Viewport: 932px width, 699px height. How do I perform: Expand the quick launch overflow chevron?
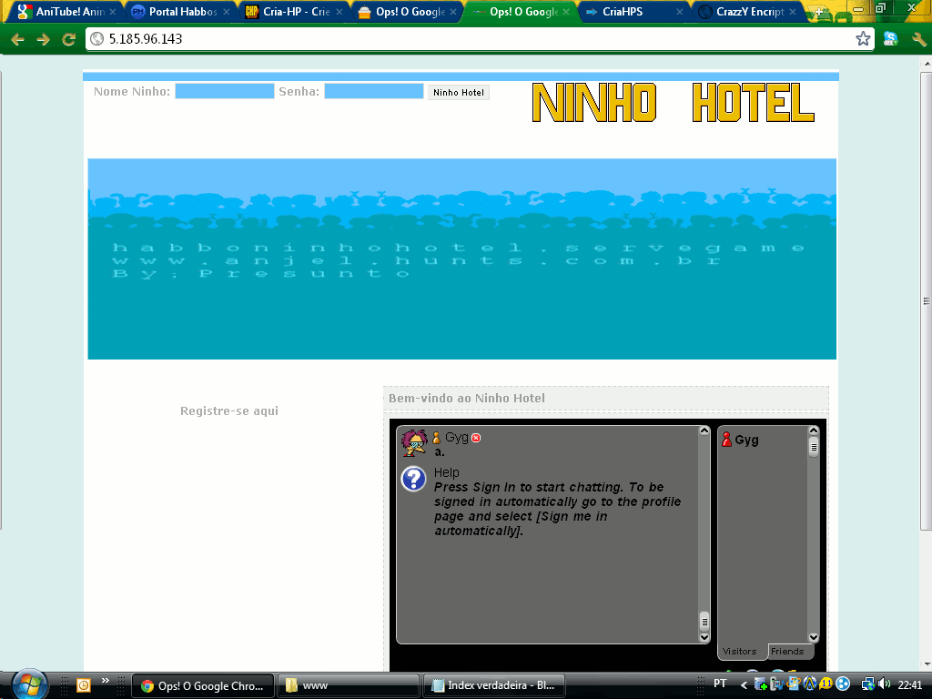(x=106, y=681)
